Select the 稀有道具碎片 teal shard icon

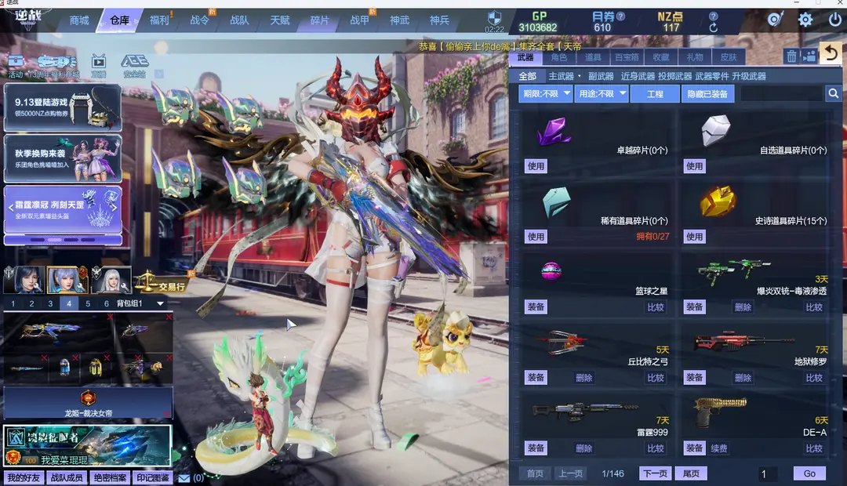pos(556,201)
